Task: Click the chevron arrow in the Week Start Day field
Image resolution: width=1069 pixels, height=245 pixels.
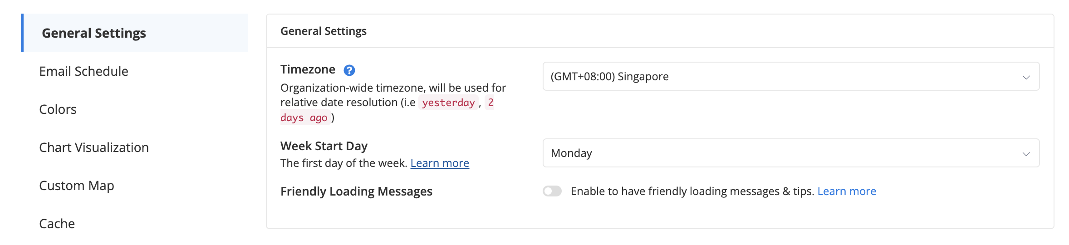Action: pyautogui.click(x=1026, y=154)
